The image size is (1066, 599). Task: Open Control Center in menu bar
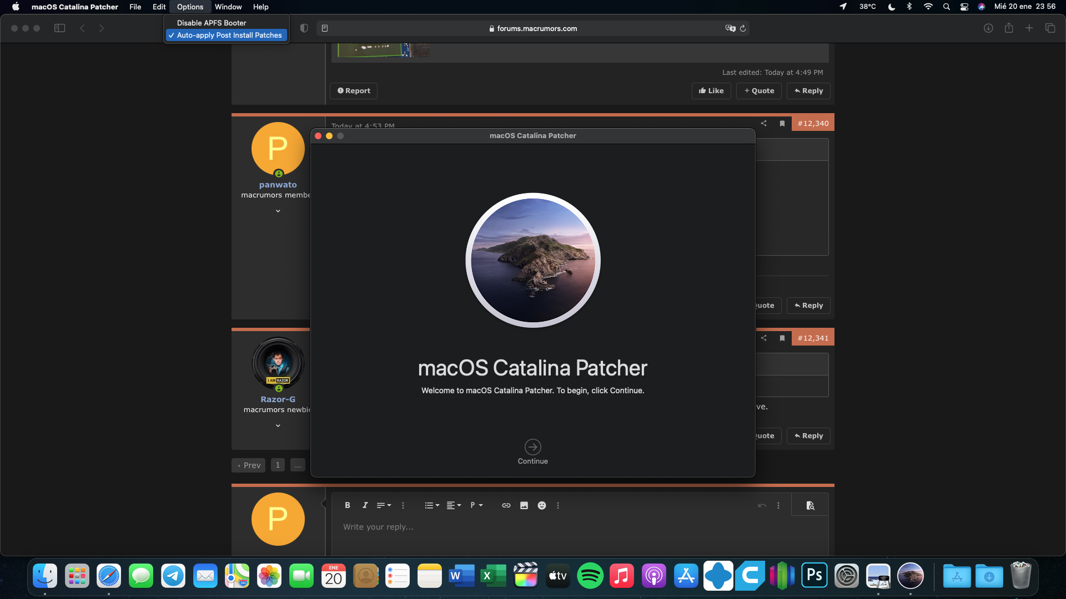pos(964,7)
